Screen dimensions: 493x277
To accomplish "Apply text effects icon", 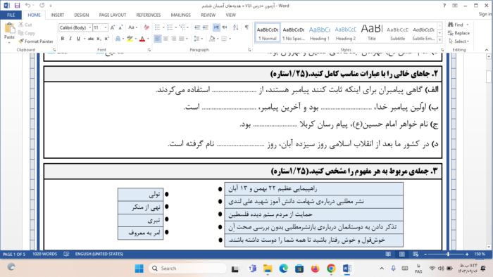I will (x=118, y=39).
